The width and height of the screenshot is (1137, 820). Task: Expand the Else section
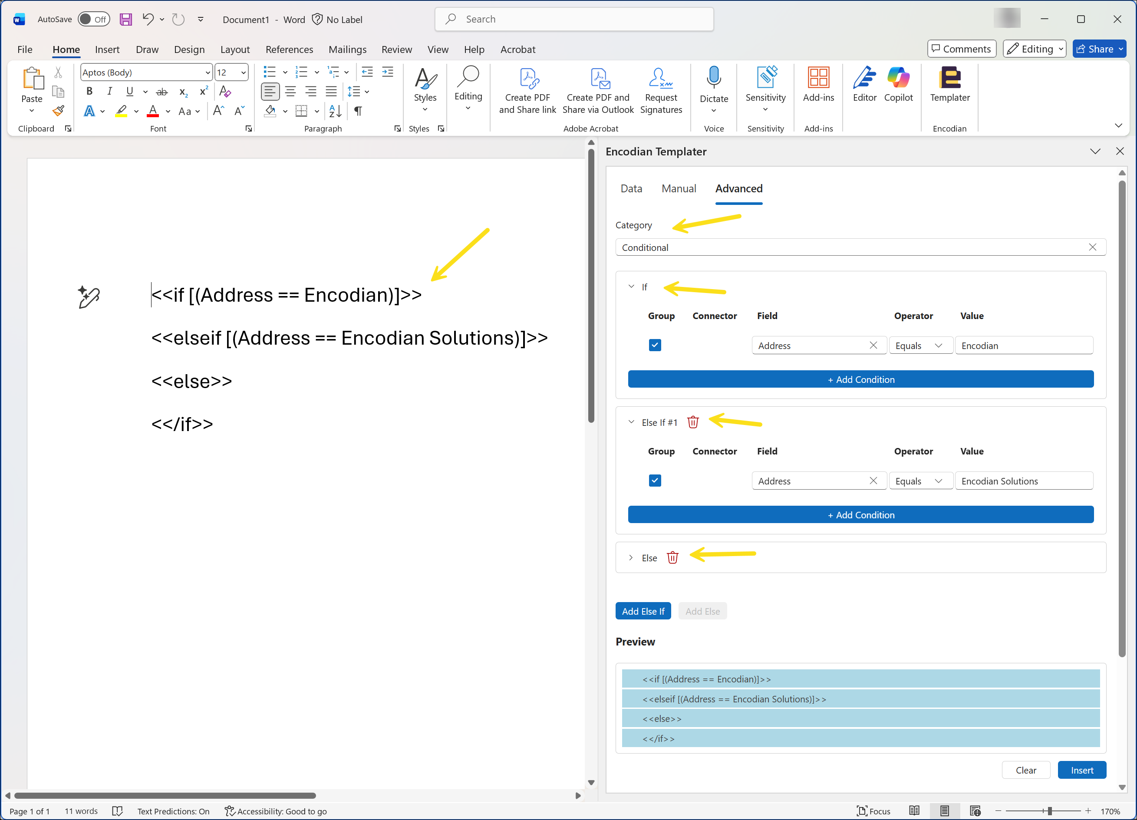(631, 557)
